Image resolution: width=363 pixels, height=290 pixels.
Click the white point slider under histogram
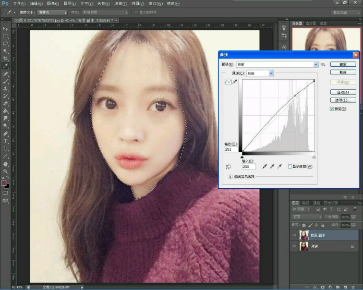click(314, 157)
